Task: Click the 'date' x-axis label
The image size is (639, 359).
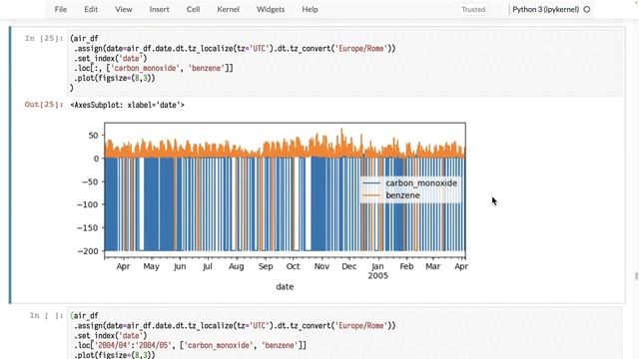Action: (x=285, y=286)
